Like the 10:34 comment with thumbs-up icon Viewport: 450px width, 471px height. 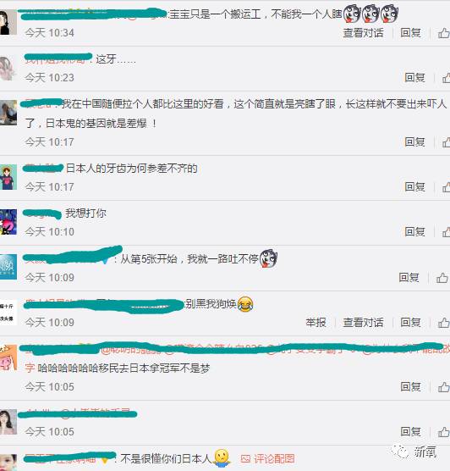point(444,33)
